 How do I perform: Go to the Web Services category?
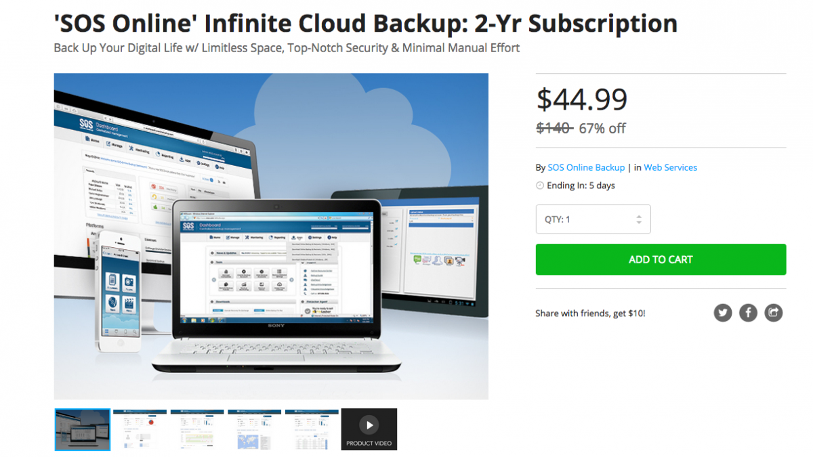(670, 167)
